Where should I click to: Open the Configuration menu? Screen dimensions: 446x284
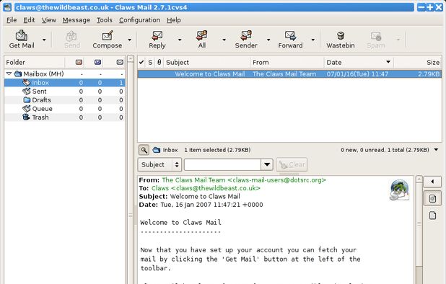pos(140,20)
